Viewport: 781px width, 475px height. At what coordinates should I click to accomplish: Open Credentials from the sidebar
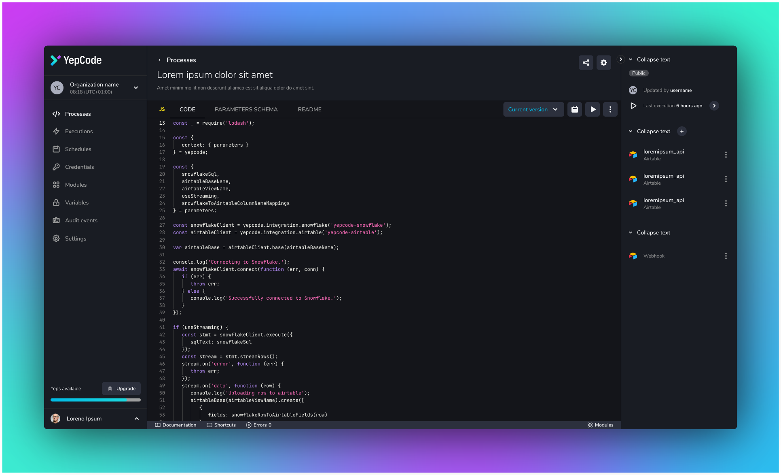tap(56, 167)
